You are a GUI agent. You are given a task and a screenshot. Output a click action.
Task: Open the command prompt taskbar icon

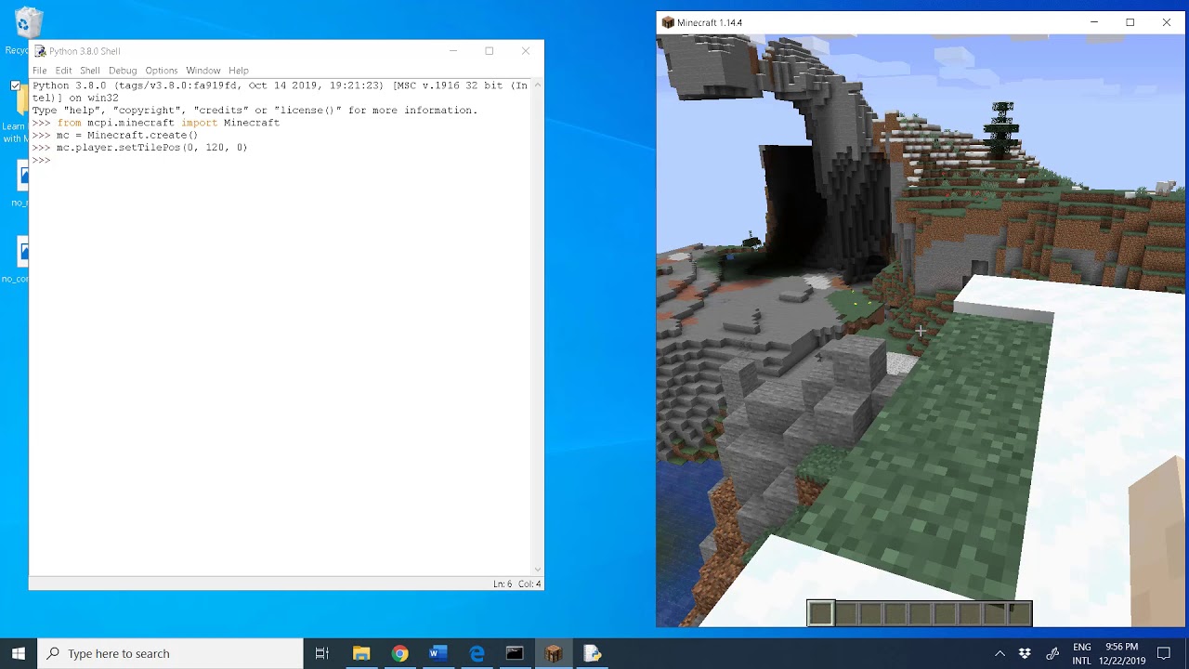515,653
